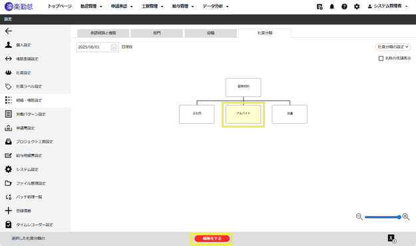Open the システム管理者 user dropdown

(x=387, y=7)
